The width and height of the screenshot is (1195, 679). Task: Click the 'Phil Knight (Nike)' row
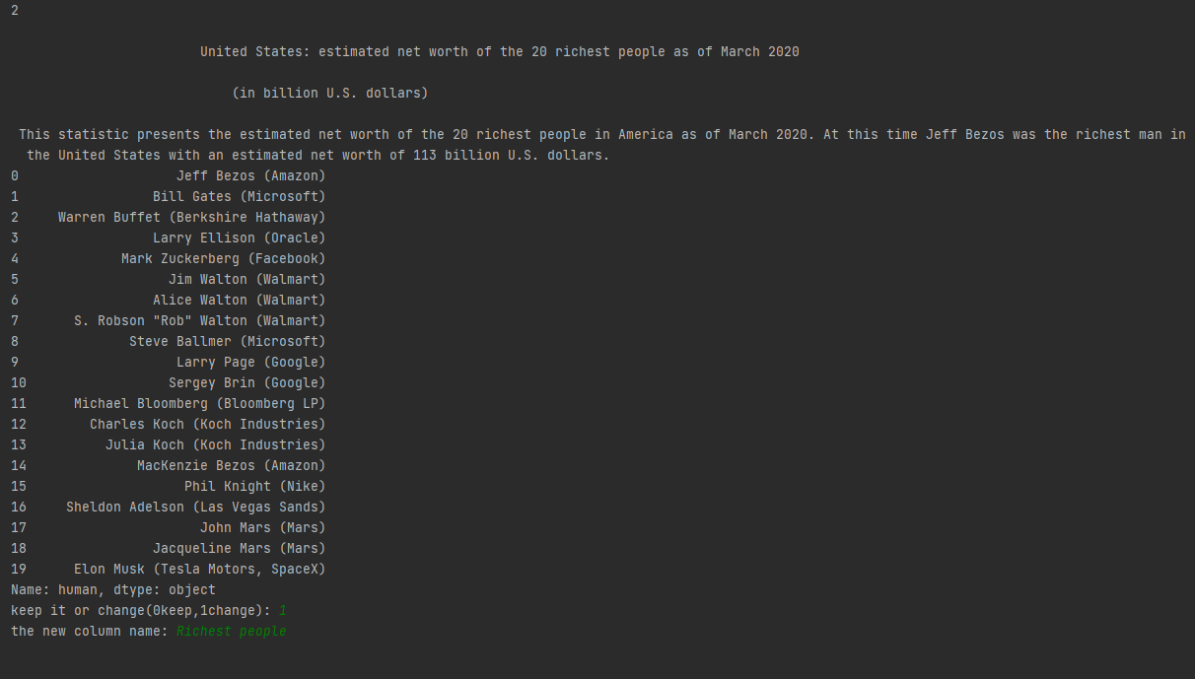254,486
